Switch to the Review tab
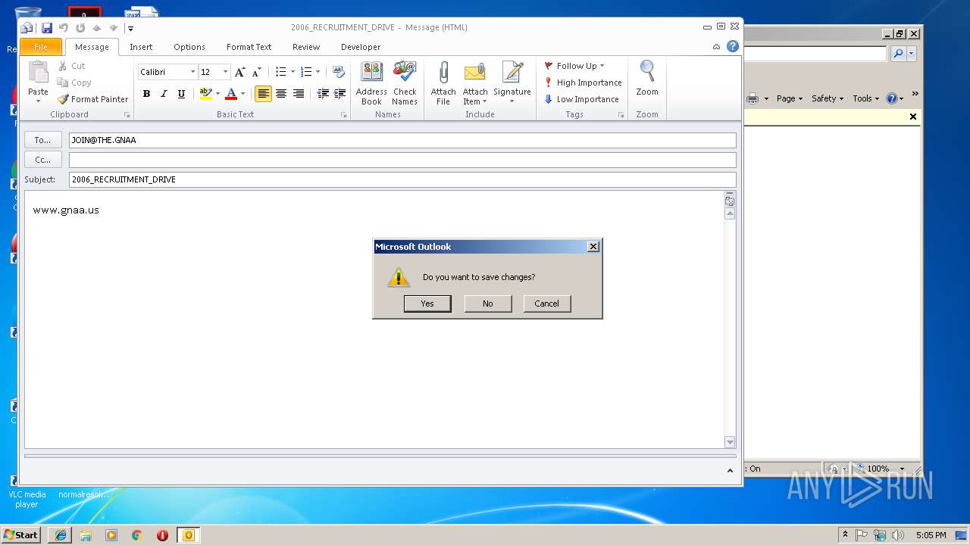 click(306, 47)
